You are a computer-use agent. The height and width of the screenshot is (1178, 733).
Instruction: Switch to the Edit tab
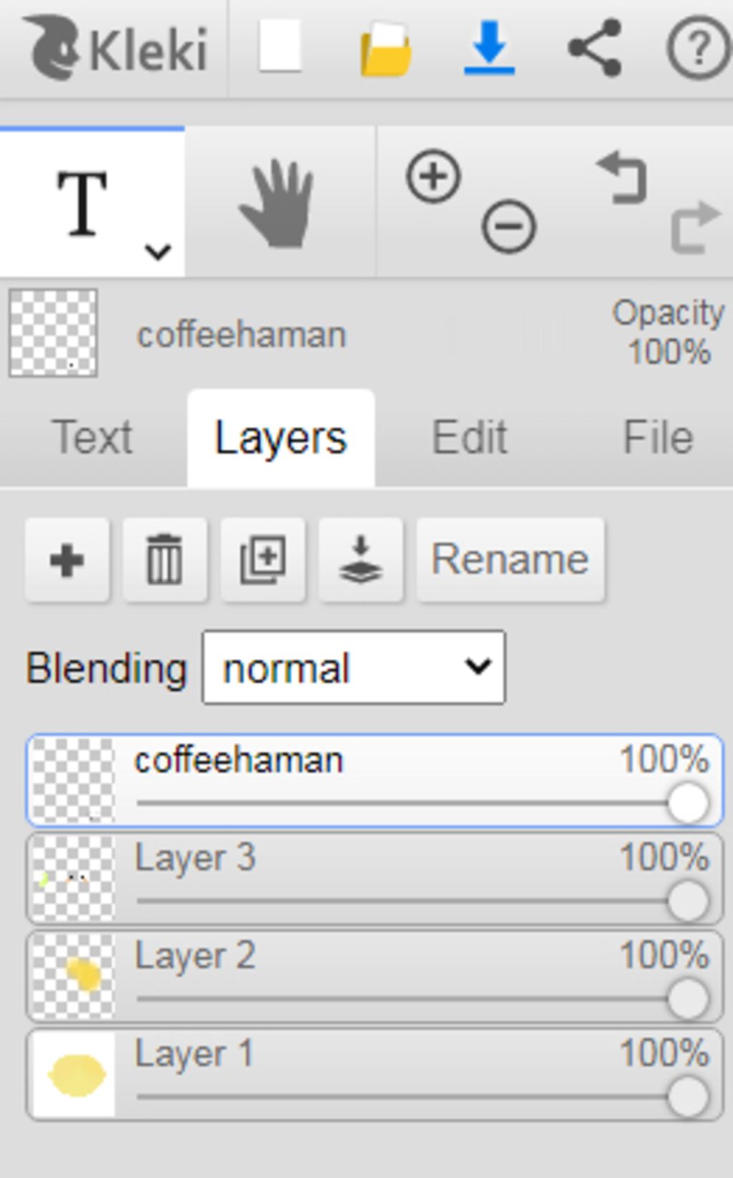tap(470, 438)
